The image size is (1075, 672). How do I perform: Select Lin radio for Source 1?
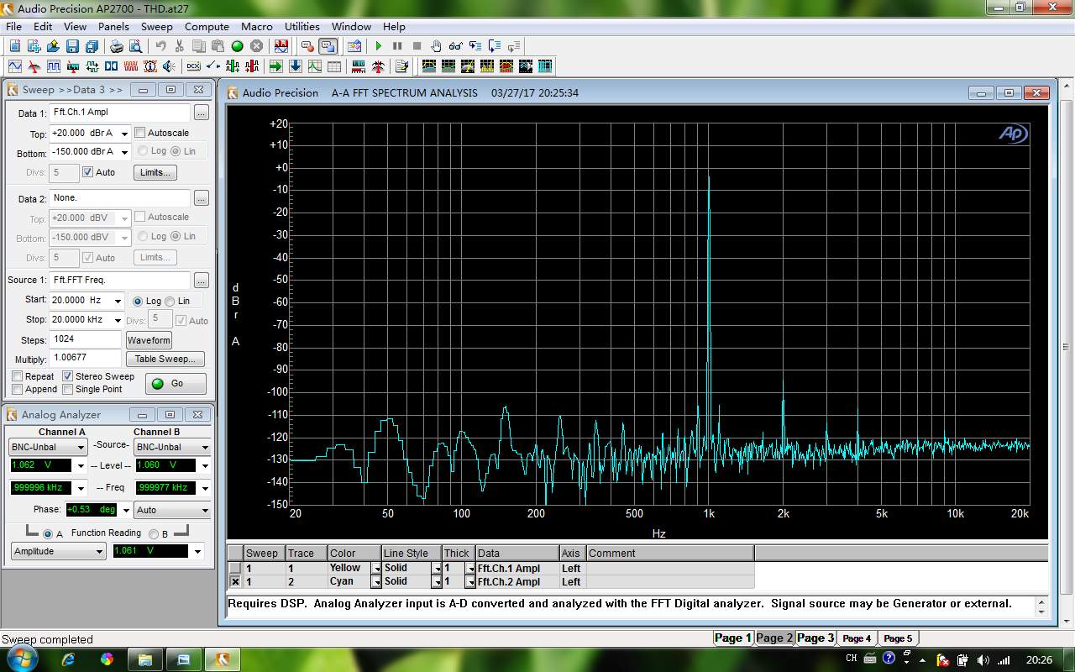pyautogui.click(x=170, y=301)
